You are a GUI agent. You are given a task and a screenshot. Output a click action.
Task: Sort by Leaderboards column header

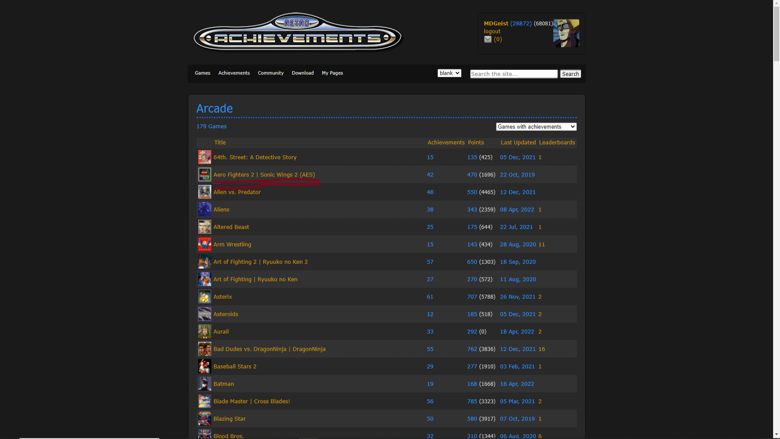(x=557, y=143)
